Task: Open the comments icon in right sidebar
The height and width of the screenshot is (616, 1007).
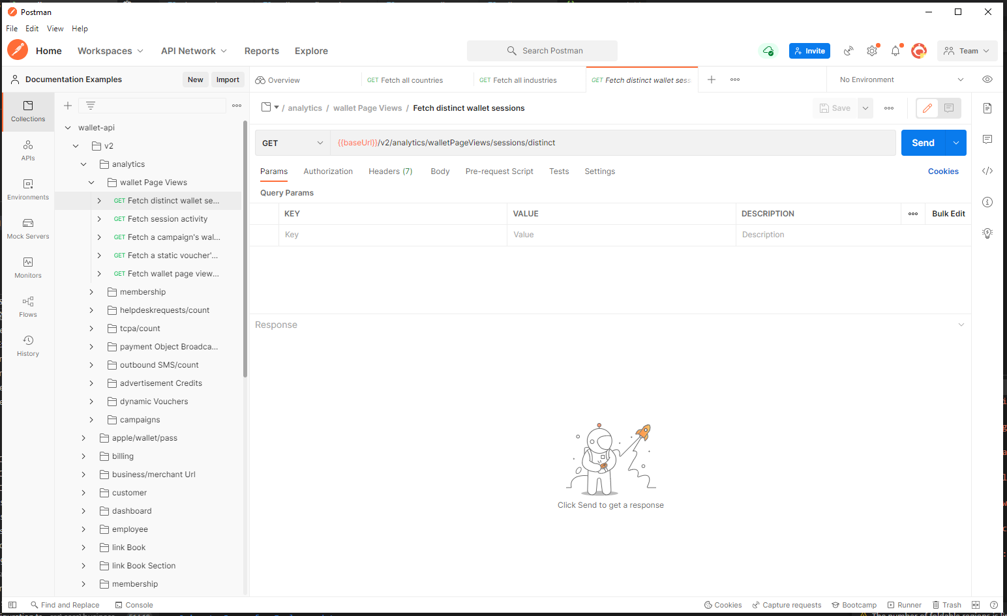Action: 987,139
